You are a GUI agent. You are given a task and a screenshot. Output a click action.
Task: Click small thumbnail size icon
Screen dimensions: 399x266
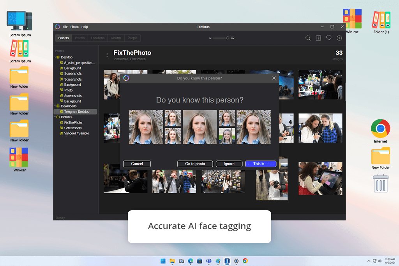click(210, 38)
